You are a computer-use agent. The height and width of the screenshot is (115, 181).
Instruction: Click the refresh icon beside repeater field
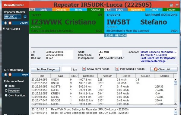25,17
